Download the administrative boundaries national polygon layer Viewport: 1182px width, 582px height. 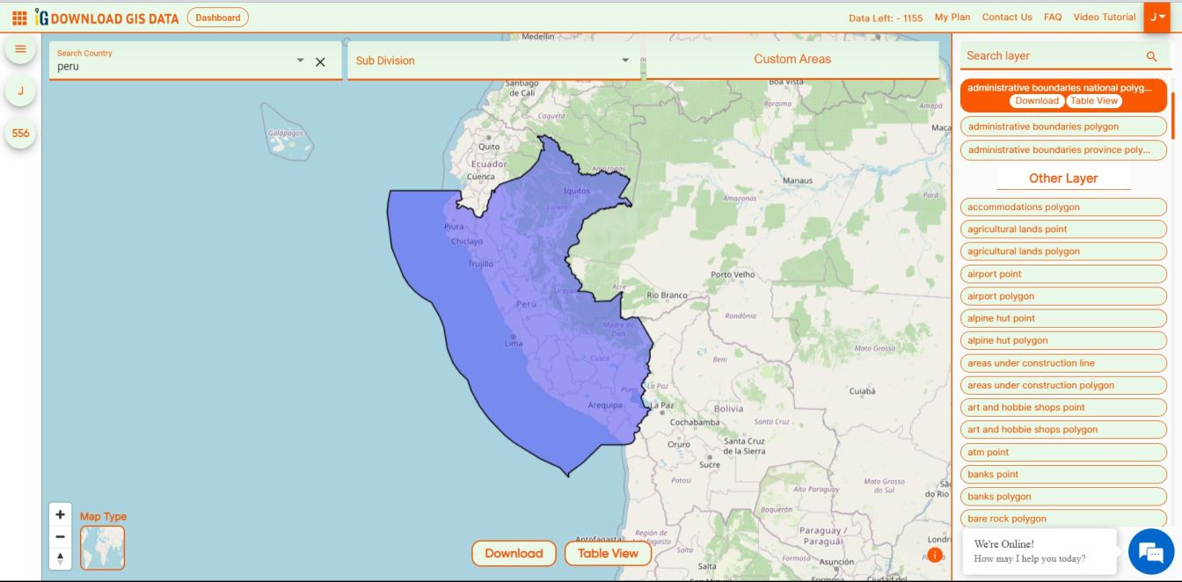click(x=1036, y=100)
